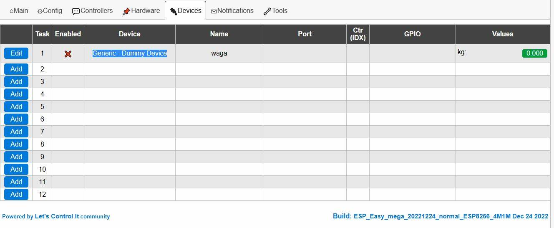Edit the task 1 device
554x228 pixels.
coord(16,53)
